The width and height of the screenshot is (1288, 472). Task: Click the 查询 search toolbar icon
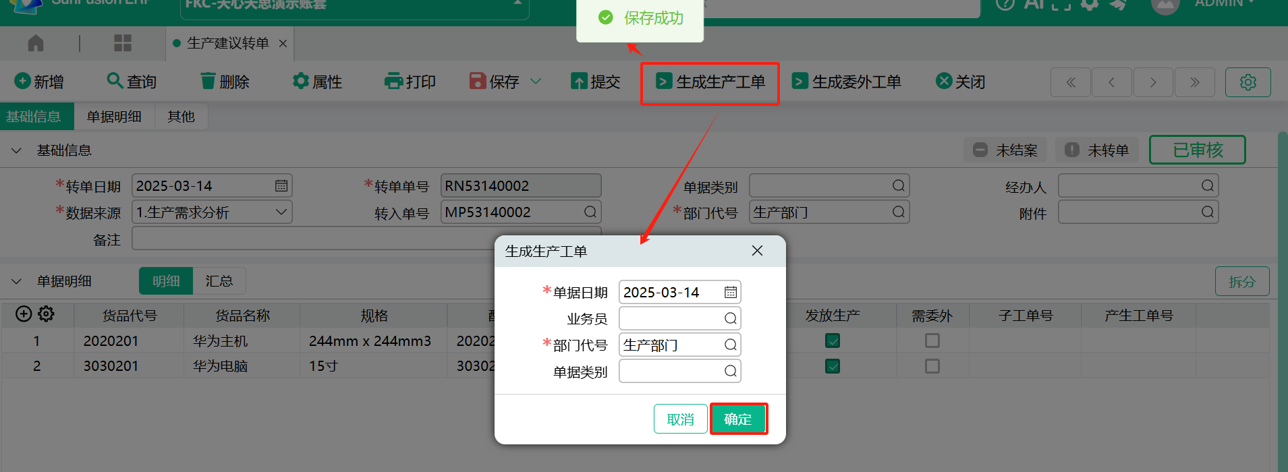[x=115, y=81]
